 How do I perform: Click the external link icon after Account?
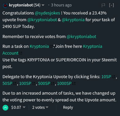pyautogui.click(x=21, y=53)
